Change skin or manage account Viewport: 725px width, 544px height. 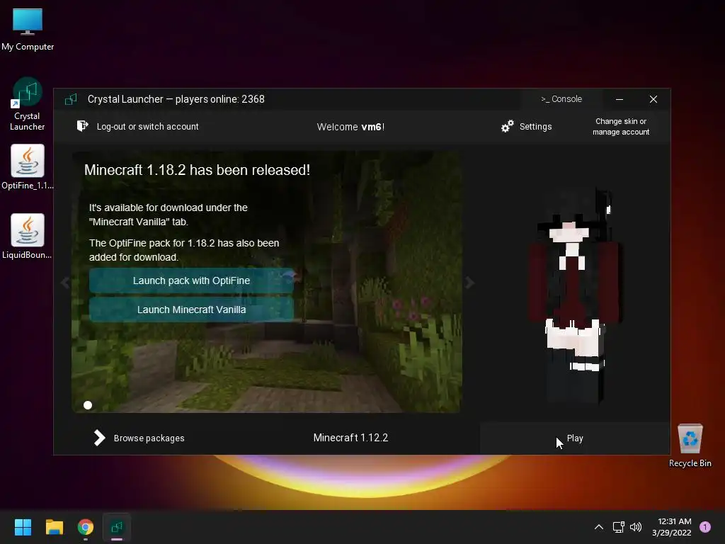[x=621, y=126]
